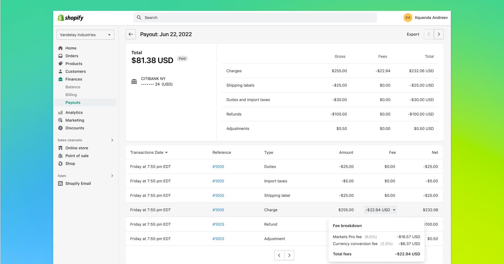Click the Marketing megaphone icon

point(61,120)
